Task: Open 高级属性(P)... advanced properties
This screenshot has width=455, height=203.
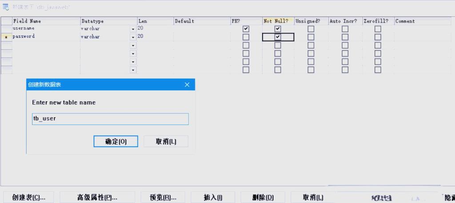Action: click(97, 198)
